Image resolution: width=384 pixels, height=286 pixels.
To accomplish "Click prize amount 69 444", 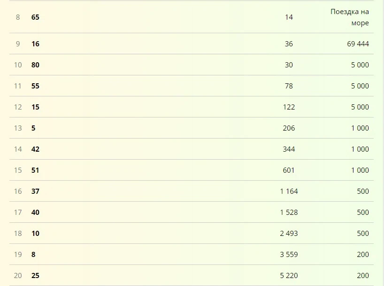I will 358,44.
